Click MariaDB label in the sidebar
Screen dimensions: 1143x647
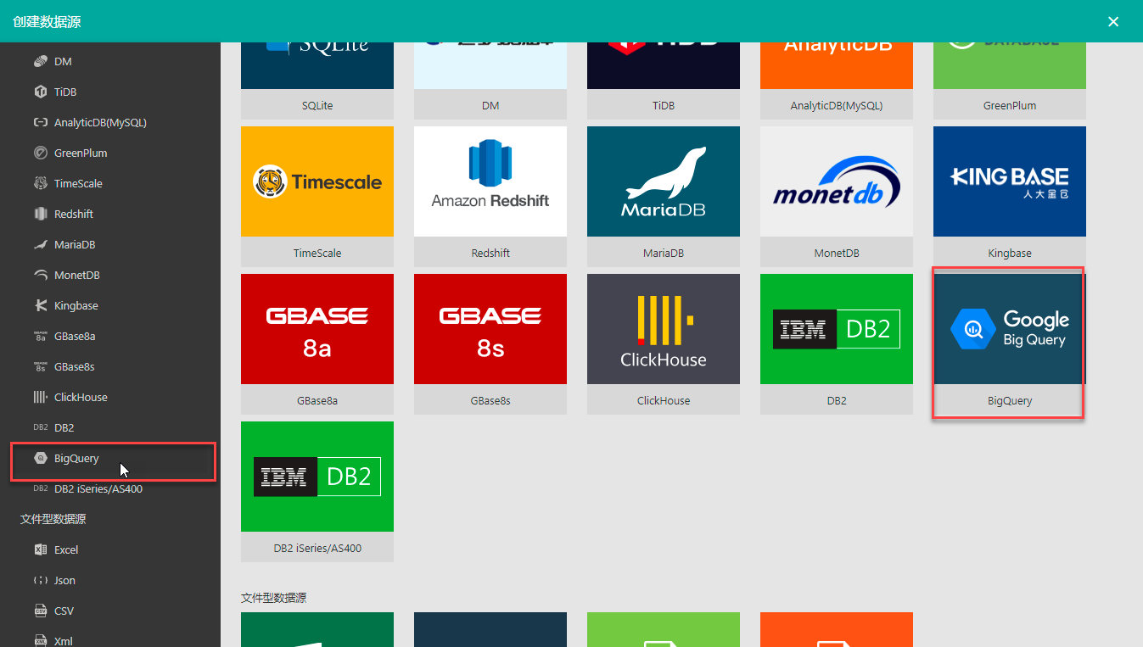tap(75, 245)
